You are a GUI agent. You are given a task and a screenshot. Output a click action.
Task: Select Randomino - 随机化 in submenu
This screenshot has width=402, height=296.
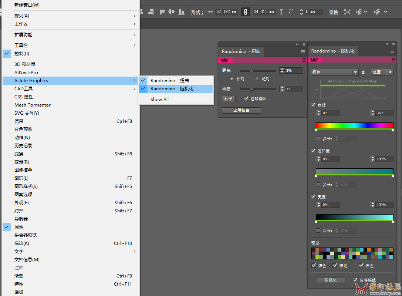point(176,89)
